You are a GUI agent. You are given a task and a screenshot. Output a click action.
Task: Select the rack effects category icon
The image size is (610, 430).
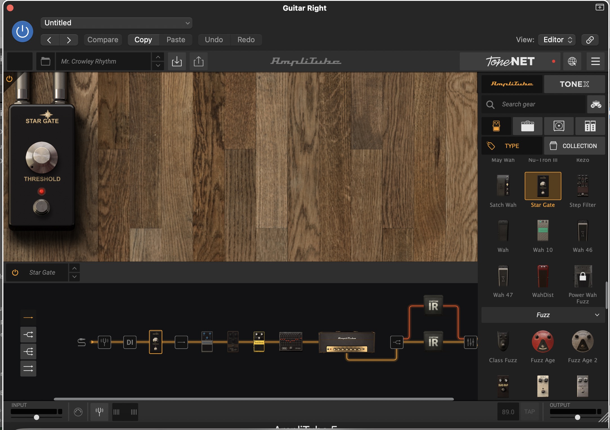590,126
